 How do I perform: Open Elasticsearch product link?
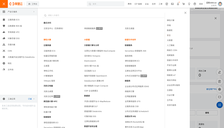pyautogui.click(x=90, y=61)
